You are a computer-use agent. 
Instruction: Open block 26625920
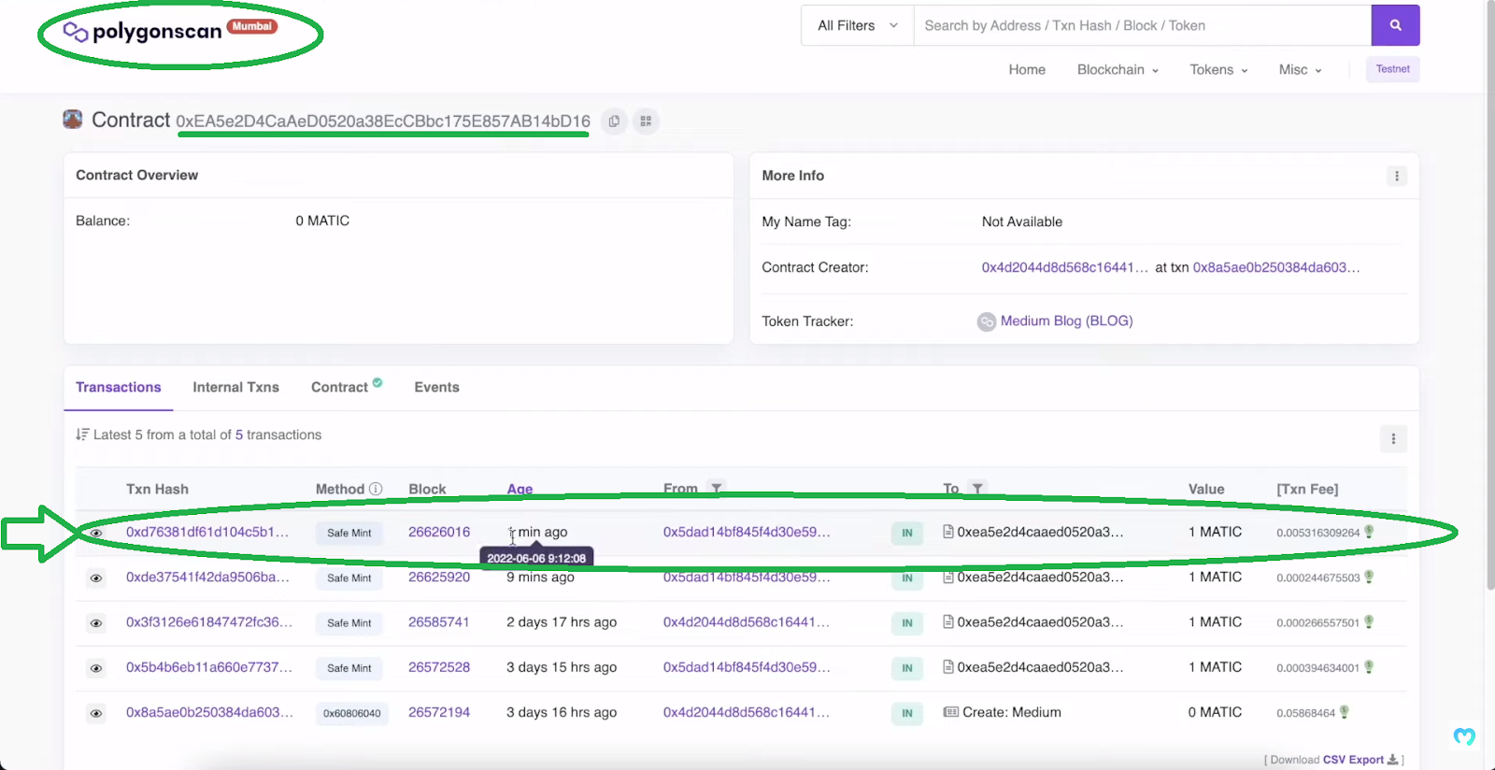coord(439,577)
